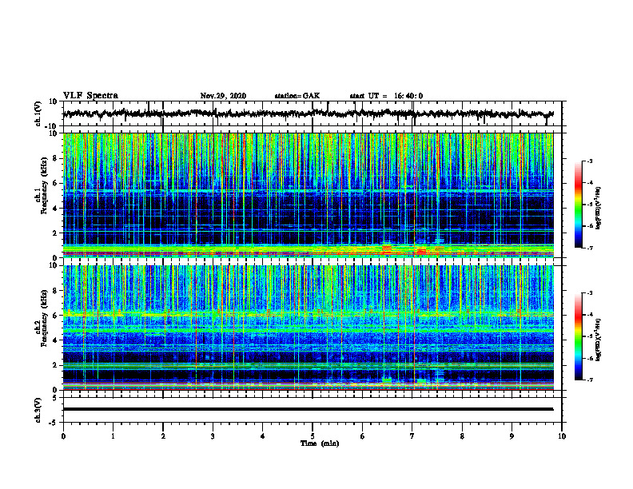Click the "8" kHz tick on ch.1 frequency axis

[x=54, y=158]
